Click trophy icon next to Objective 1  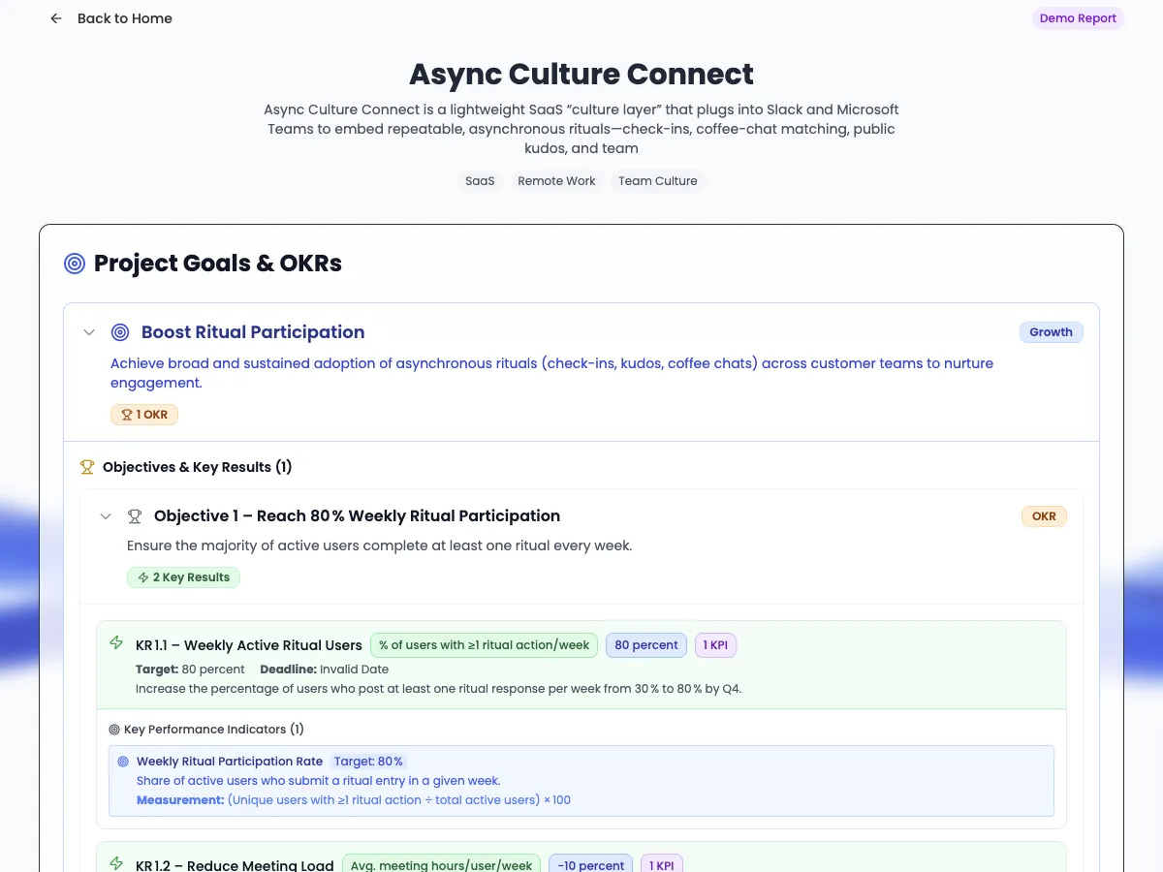click(x=135, y=516)
